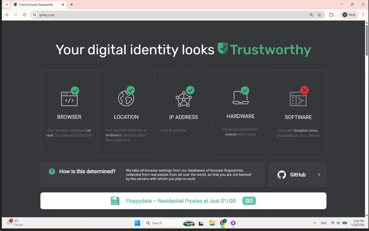
Task: Open the Extensions puzzle icon
Action: [331, 15]
